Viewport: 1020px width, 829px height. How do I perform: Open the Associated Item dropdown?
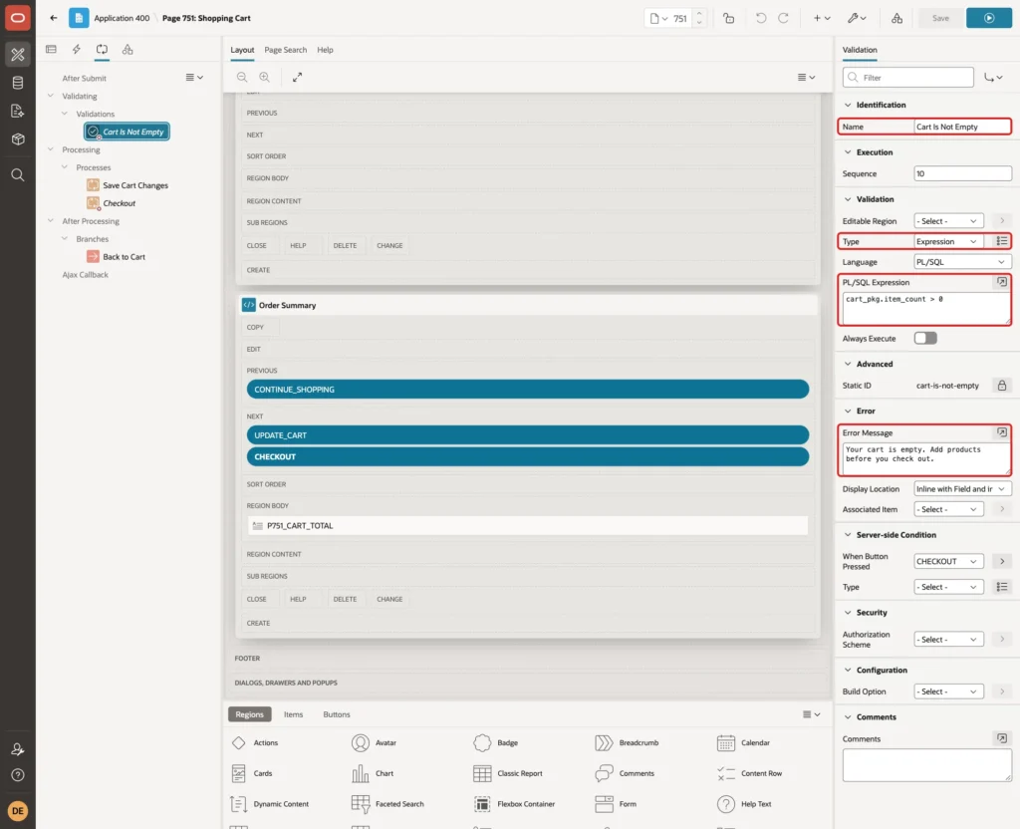point(948,509)
